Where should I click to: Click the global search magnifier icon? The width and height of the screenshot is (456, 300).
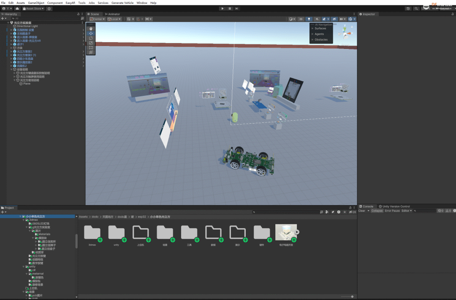point(416,8)
